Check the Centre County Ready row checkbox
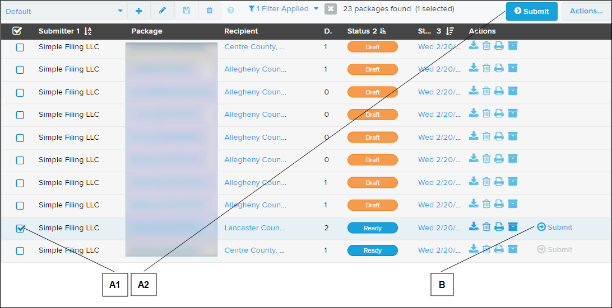 (20, 251)
